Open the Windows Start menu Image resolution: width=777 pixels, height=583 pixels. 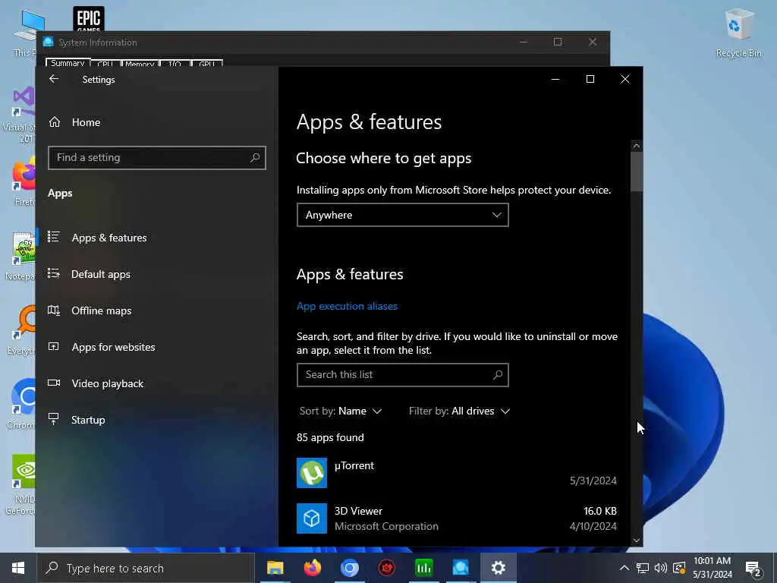18,568
